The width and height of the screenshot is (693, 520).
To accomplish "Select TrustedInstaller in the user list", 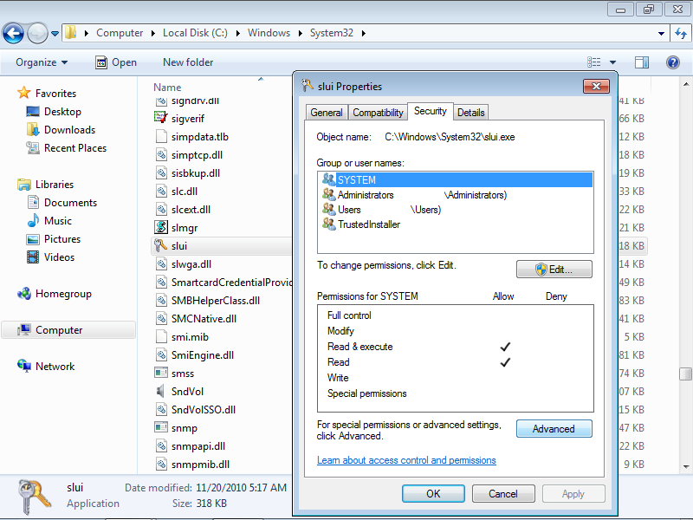I will (x=456, y=224).
